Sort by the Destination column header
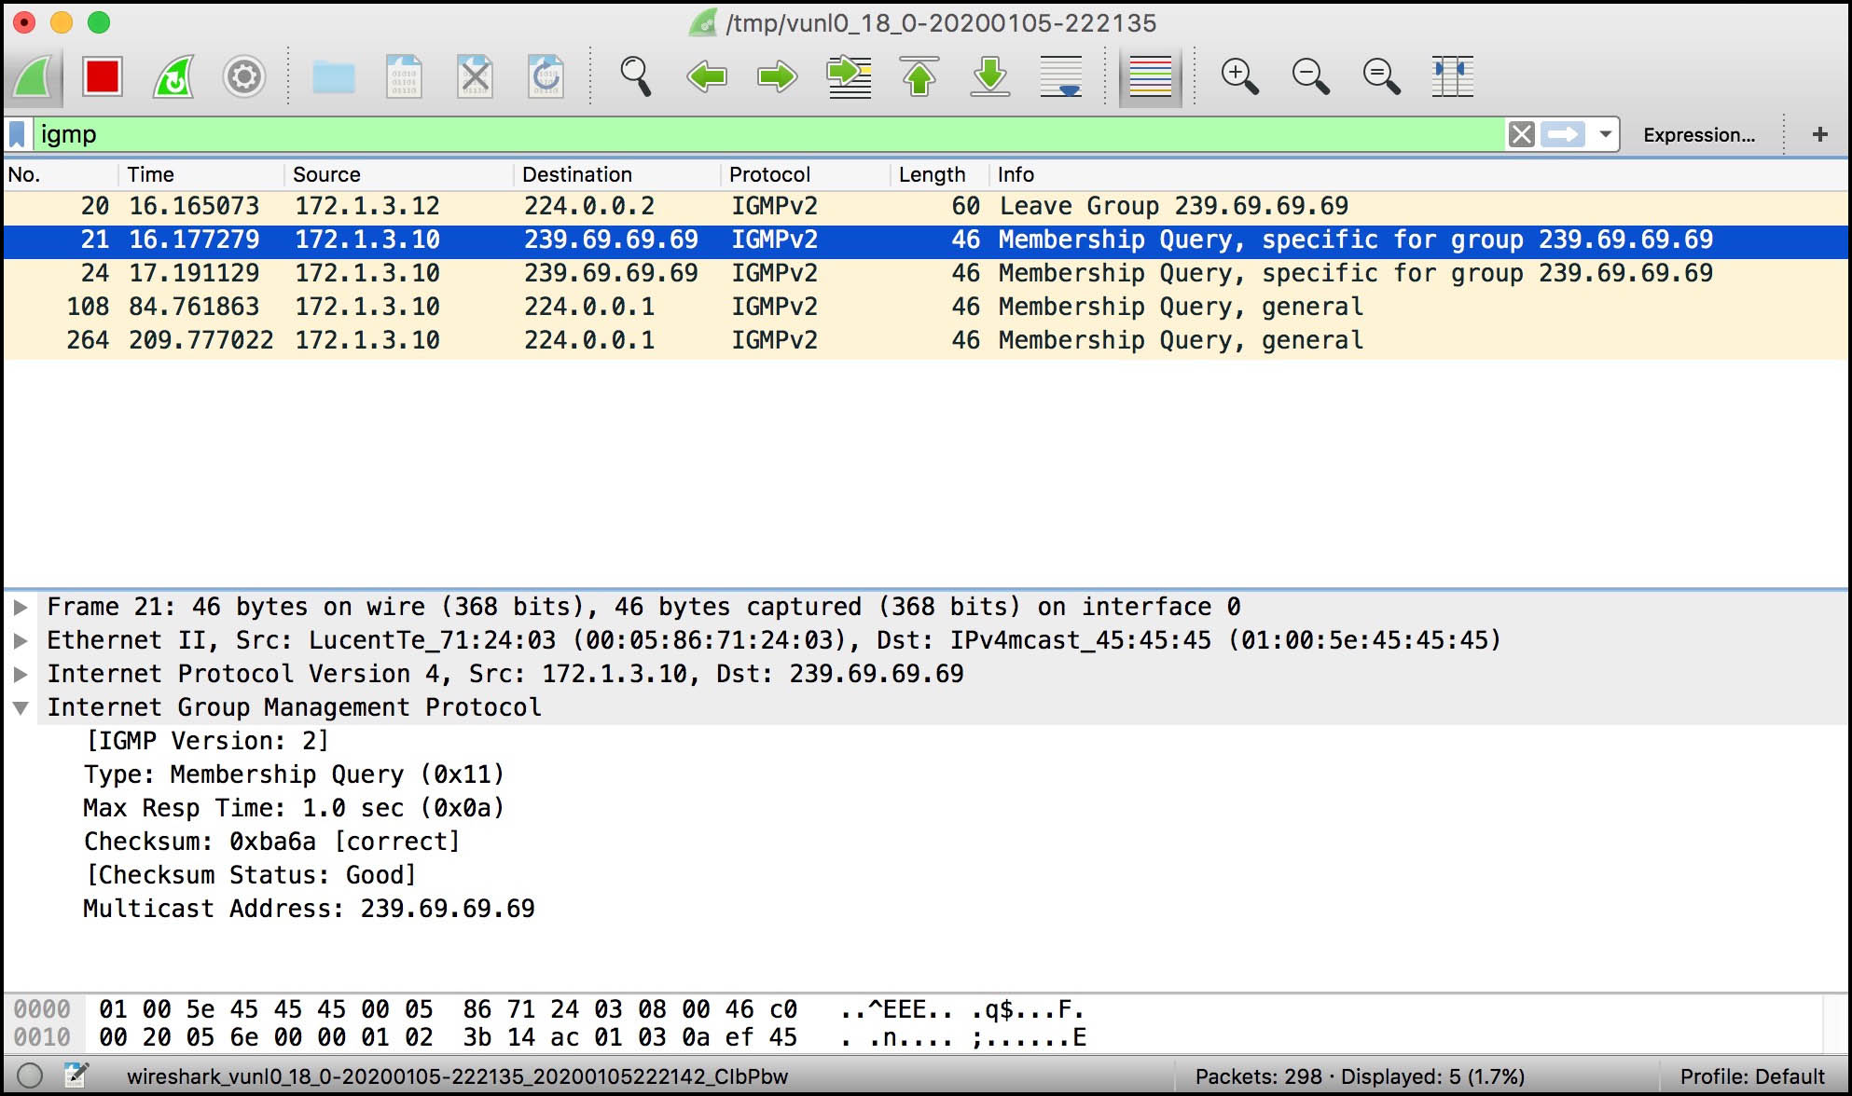Viewport: 1852px width, 1096px height. point(616,174)
